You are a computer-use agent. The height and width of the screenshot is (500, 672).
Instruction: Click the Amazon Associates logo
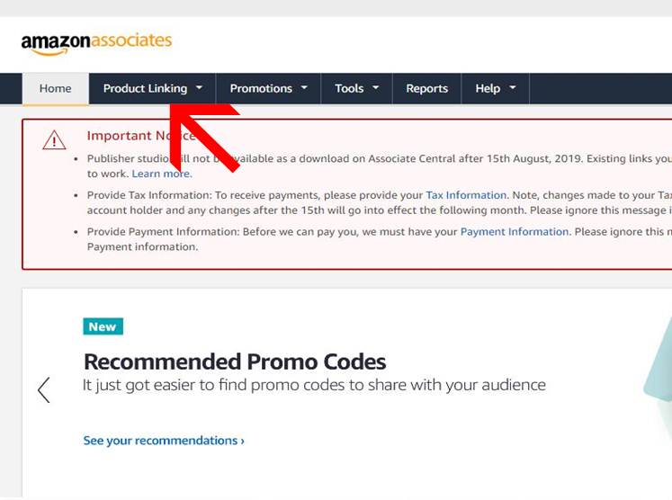tap(96, 42)
